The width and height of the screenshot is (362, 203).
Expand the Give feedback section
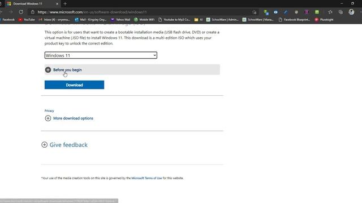(x=64, y=145)
